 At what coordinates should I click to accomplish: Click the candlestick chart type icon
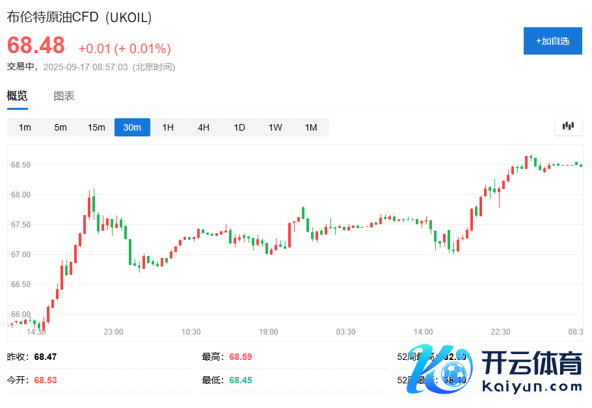pos(569,127)
